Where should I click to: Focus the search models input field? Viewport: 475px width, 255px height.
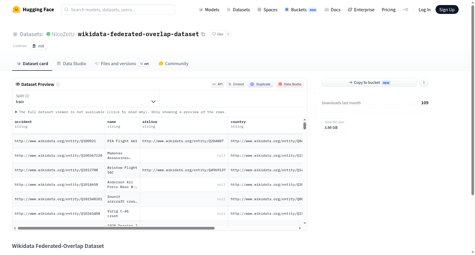coord(118,9)
